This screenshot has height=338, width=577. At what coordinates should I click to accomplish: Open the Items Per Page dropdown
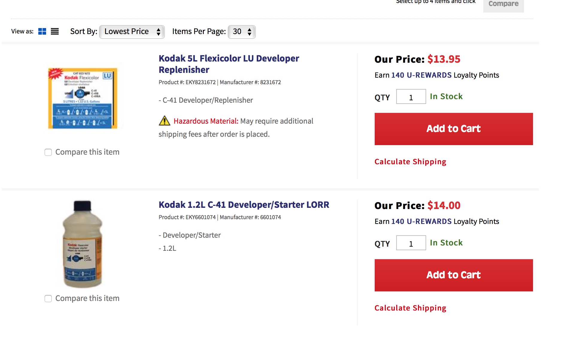coord(242,32)
